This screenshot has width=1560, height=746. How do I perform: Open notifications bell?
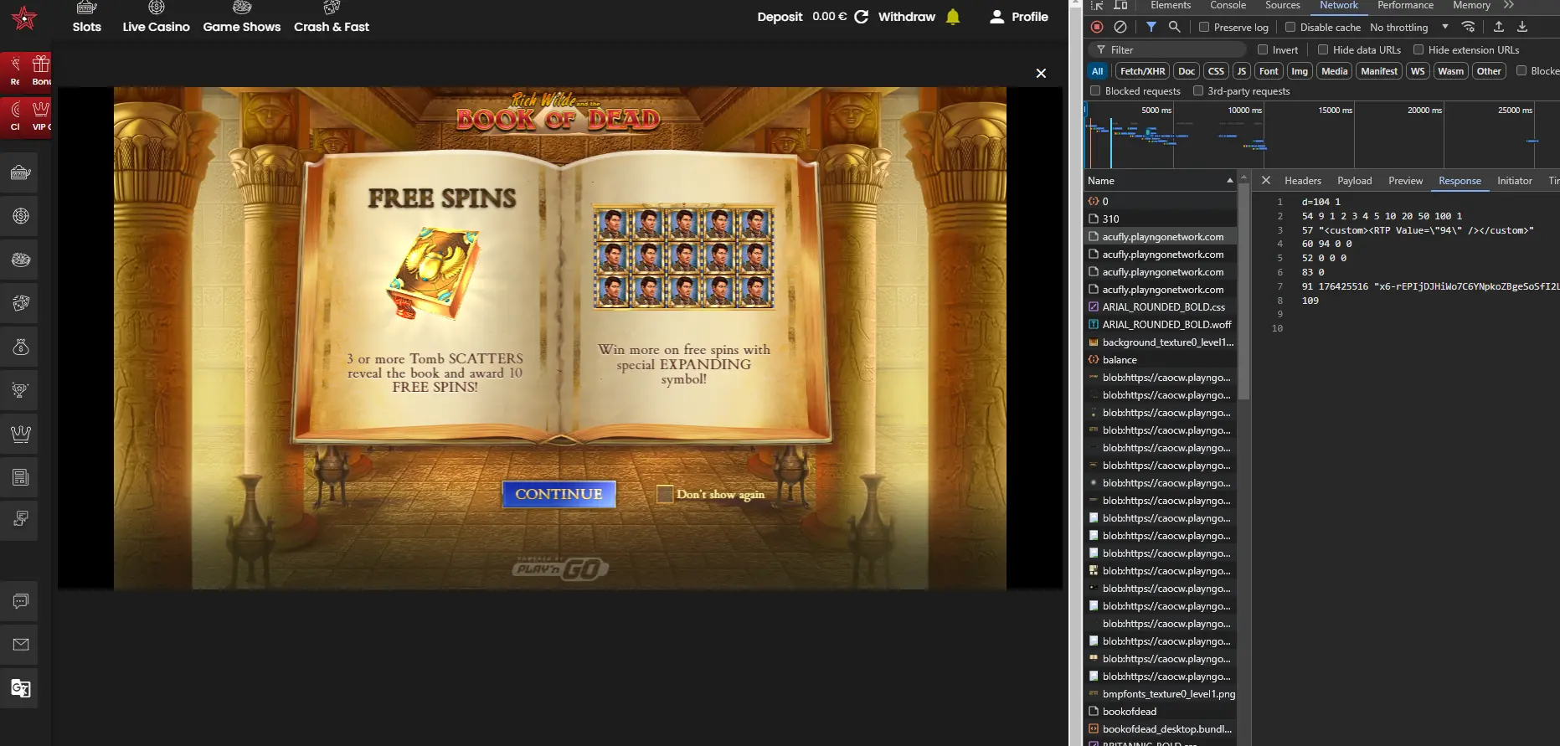pos(953,17)
